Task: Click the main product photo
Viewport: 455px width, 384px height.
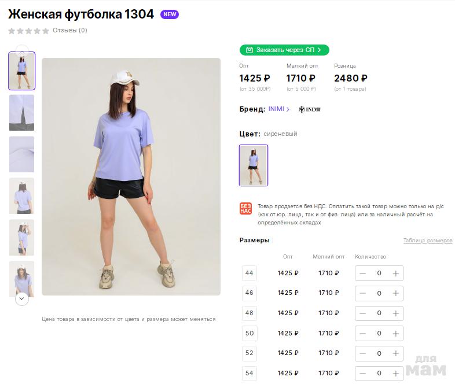Action: [131, 176]
